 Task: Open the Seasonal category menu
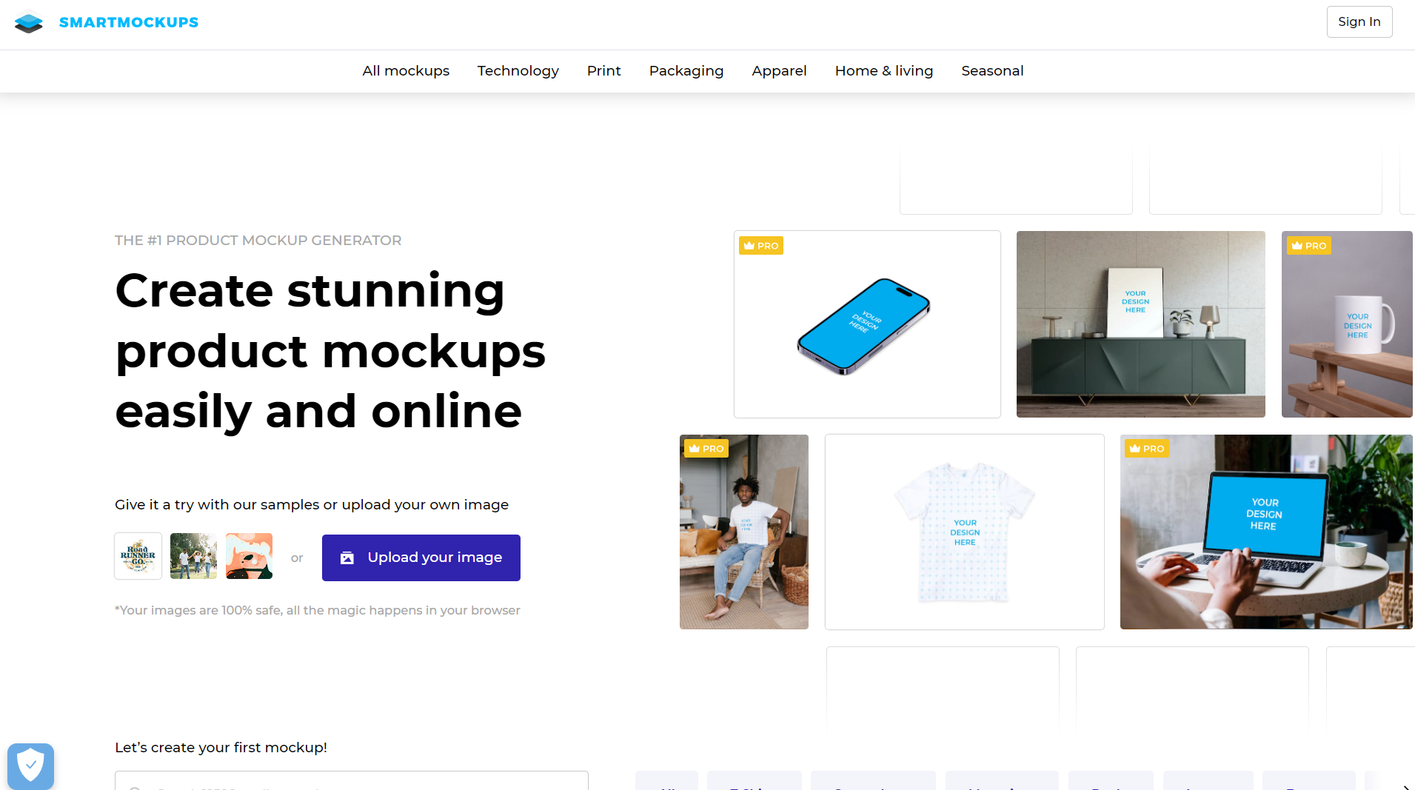(993, 71)
